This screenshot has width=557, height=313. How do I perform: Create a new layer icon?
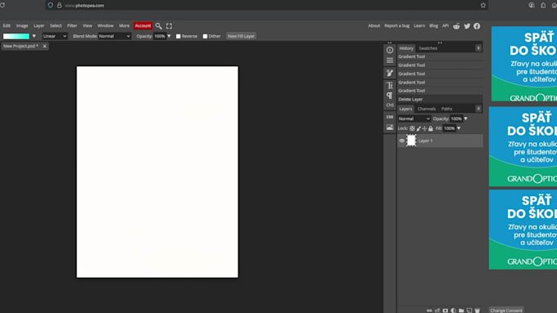[469, 311]
